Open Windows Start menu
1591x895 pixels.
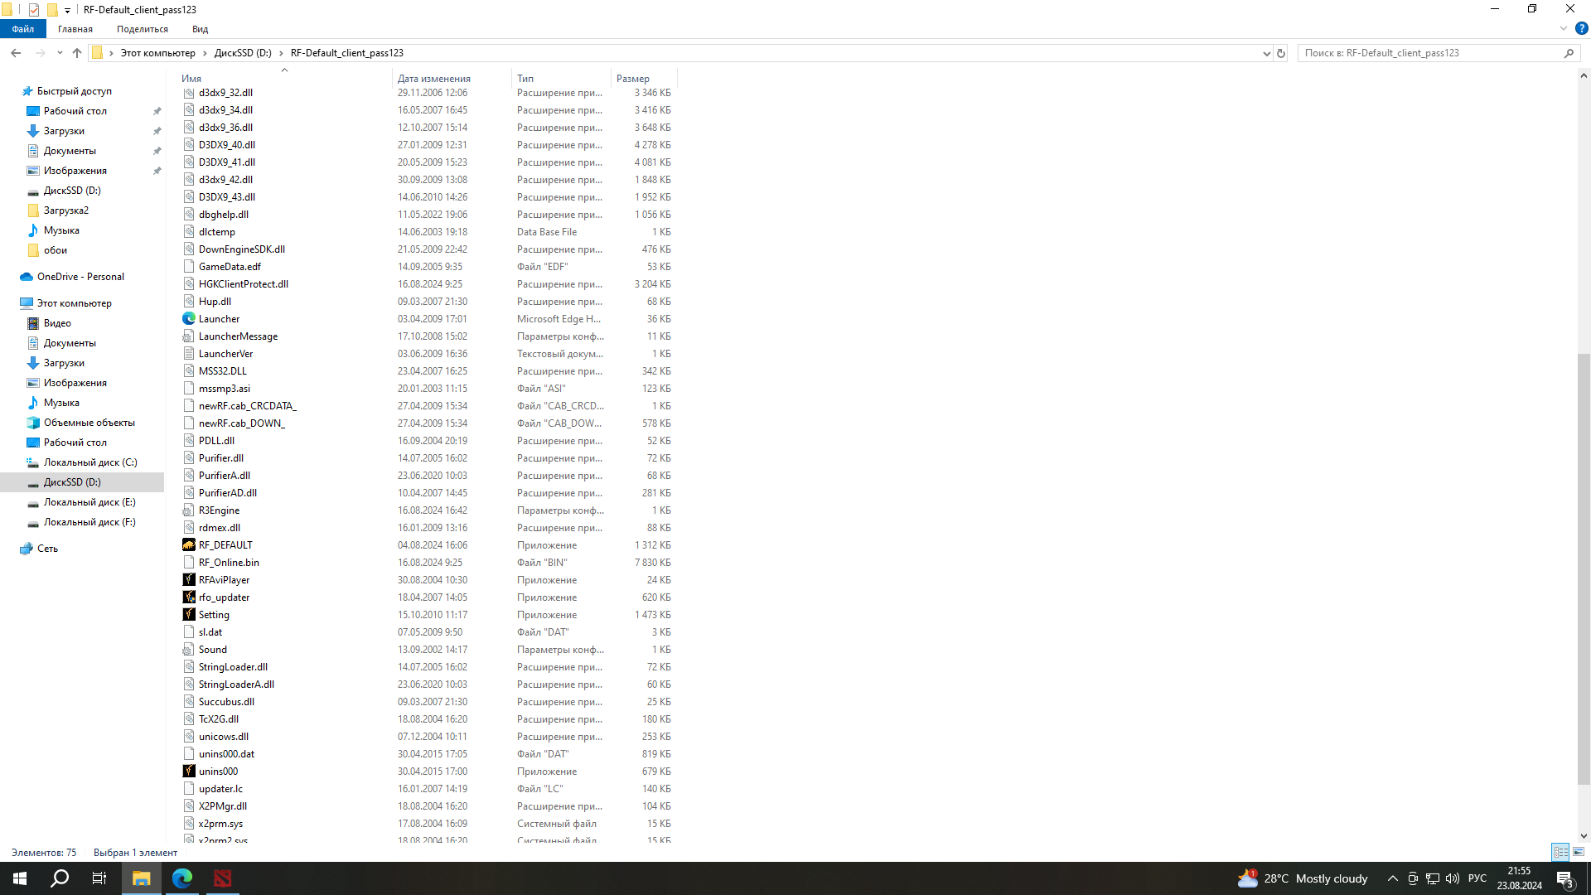click(x=20, y=878)
